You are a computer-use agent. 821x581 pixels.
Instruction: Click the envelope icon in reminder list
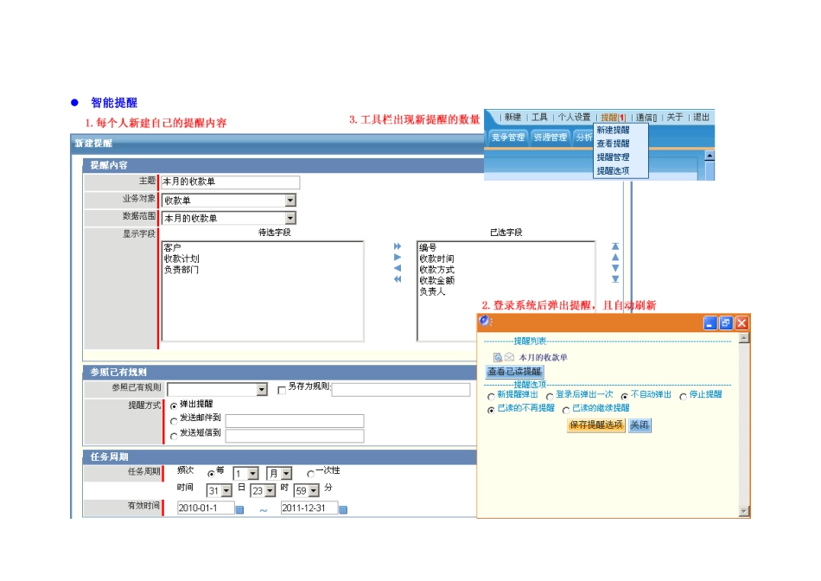pos(509,357)
